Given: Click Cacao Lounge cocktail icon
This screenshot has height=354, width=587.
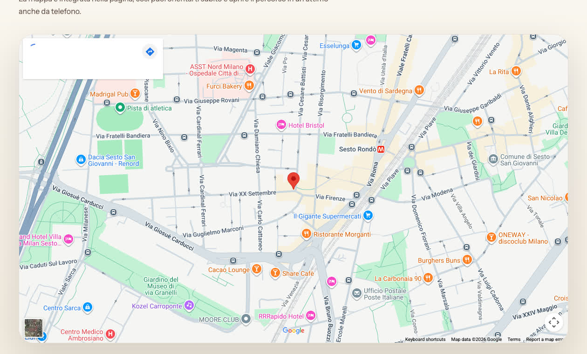Looking at the screenshot, I should pyautogui.click(x=256, y=269).
